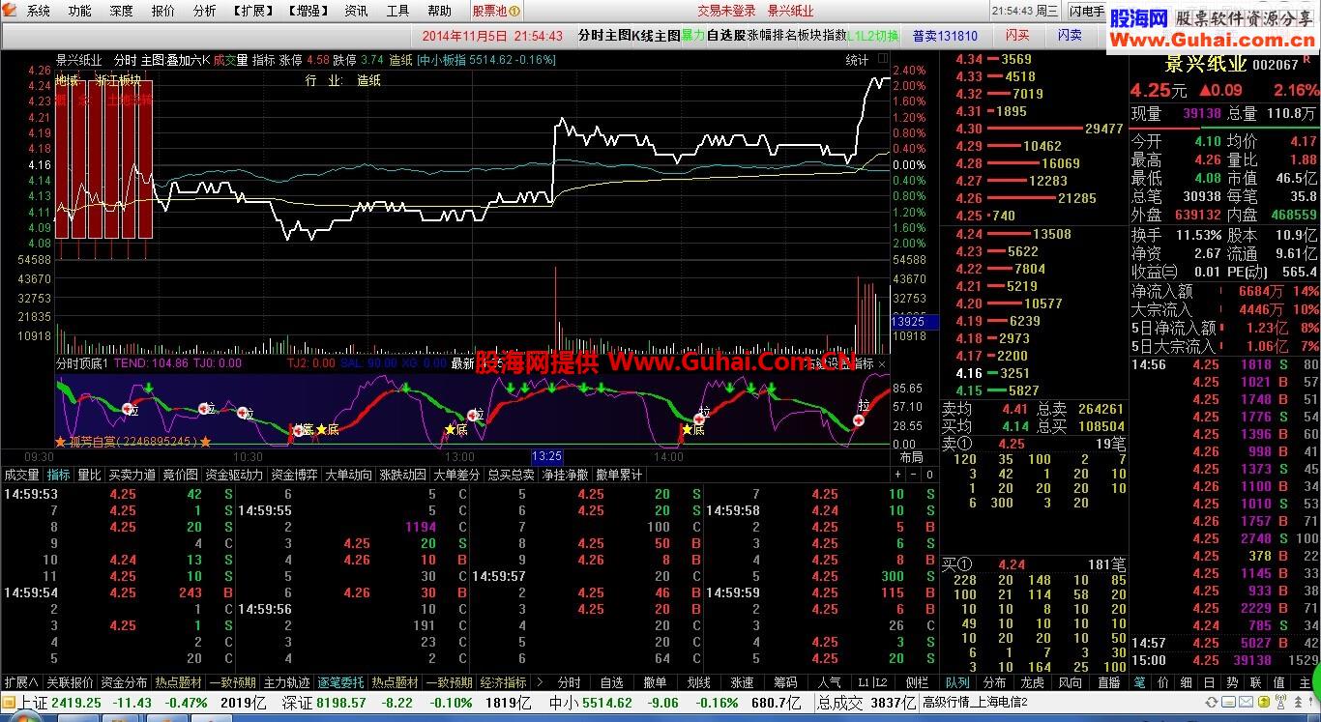Open 自选股 watchlist
1321x722 pixels.
[726, 36]
